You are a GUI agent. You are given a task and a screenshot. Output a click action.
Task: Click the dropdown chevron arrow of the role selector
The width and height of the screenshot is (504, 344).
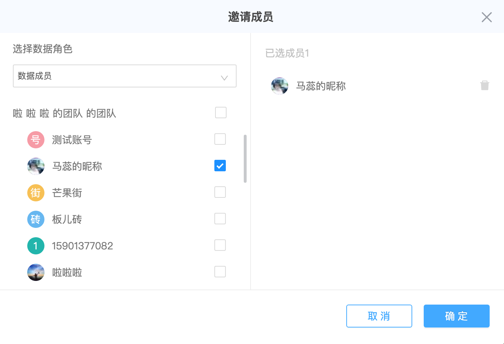pyautogui.click(x=224, y=78)
